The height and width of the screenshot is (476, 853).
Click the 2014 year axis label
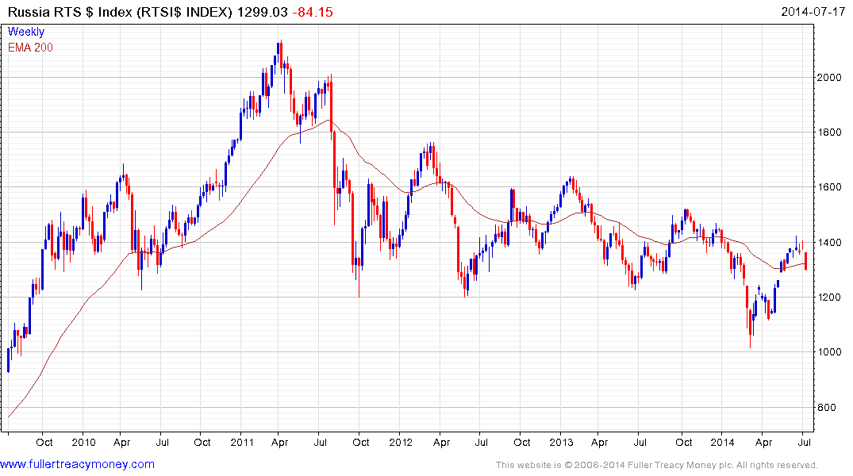coord(722,442)
